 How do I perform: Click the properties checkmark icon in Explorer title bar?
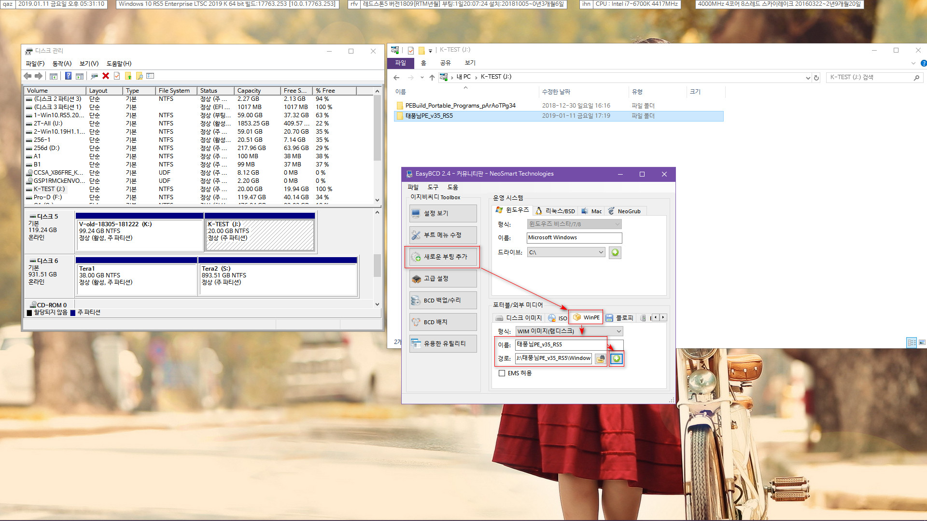pos(411,50)
